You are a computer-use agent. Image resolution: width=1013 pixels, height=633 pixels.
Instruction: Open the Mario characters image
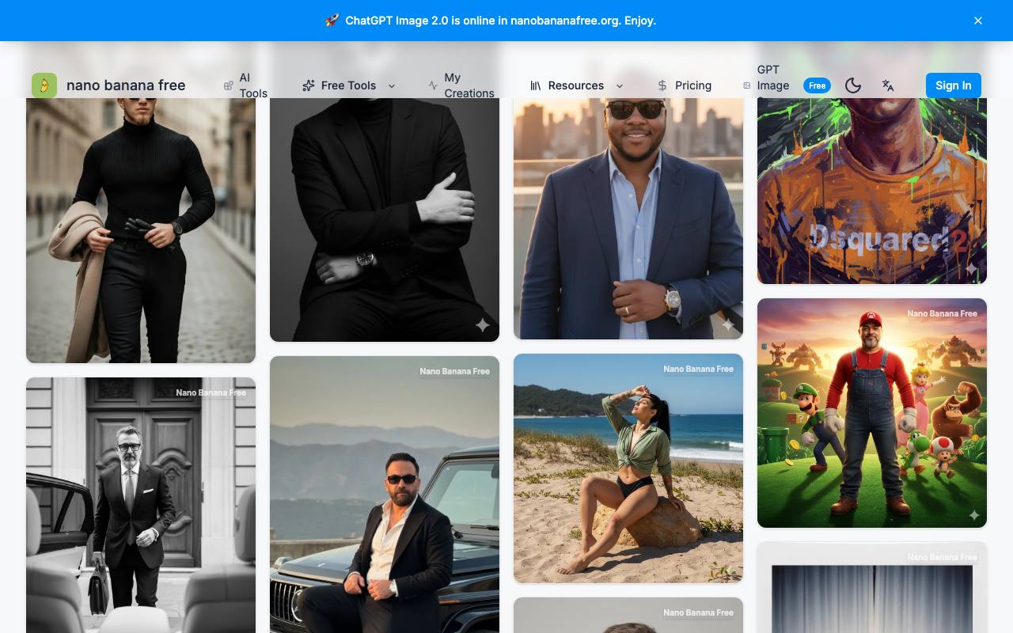click(872, 413)
